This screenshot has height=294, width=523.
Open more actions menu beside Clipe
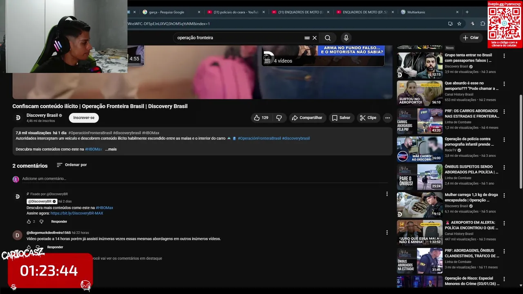(387, 118)
